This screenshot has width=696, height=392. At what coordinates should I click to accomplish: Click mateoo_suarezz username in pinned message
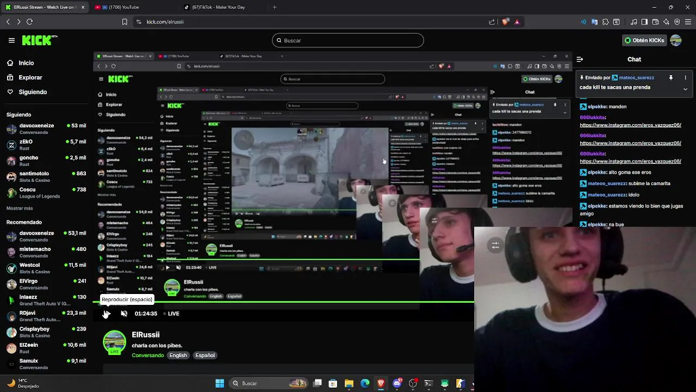(636, 78)
